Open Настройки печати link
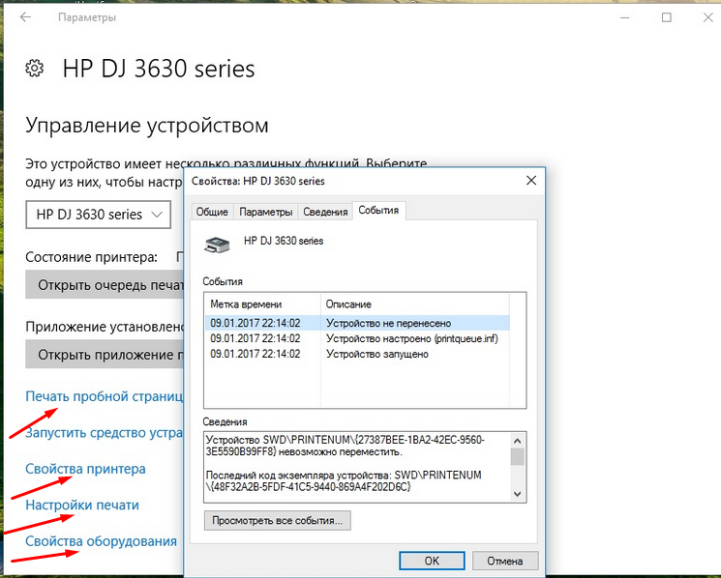 pyautogui.click(x=82, y=505)
